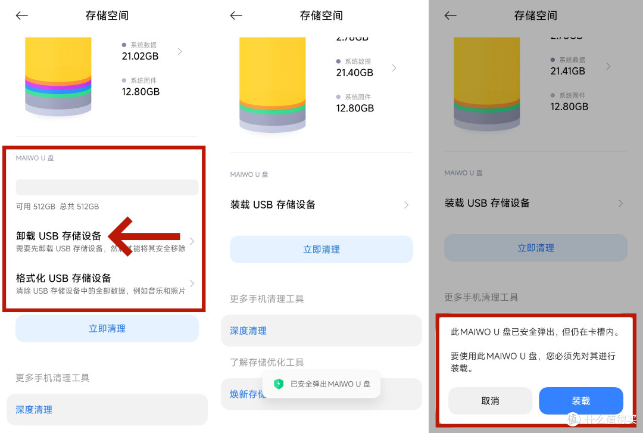Tap MAIWO U 盘 label on left screen

click(35, 158)
